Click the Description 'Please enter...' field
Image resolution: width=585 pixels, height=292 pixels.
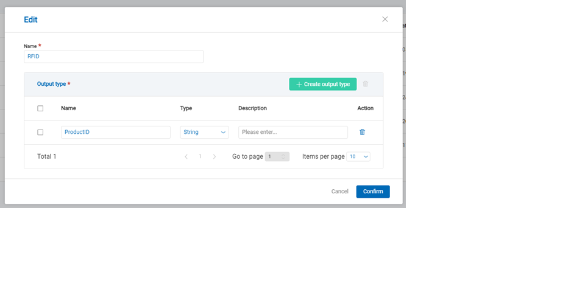(292, 132)
